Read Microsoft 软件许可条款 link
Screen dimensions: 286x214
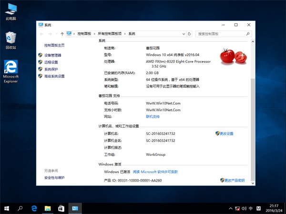[x=155, y=172]
